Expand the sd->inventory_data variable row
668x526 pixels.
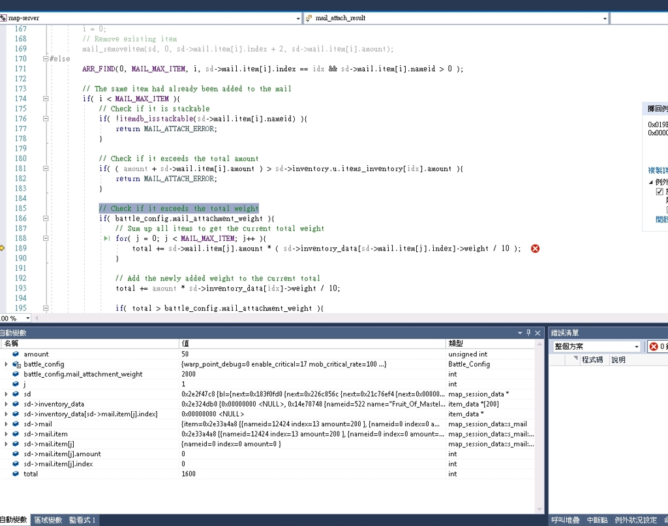6,404
